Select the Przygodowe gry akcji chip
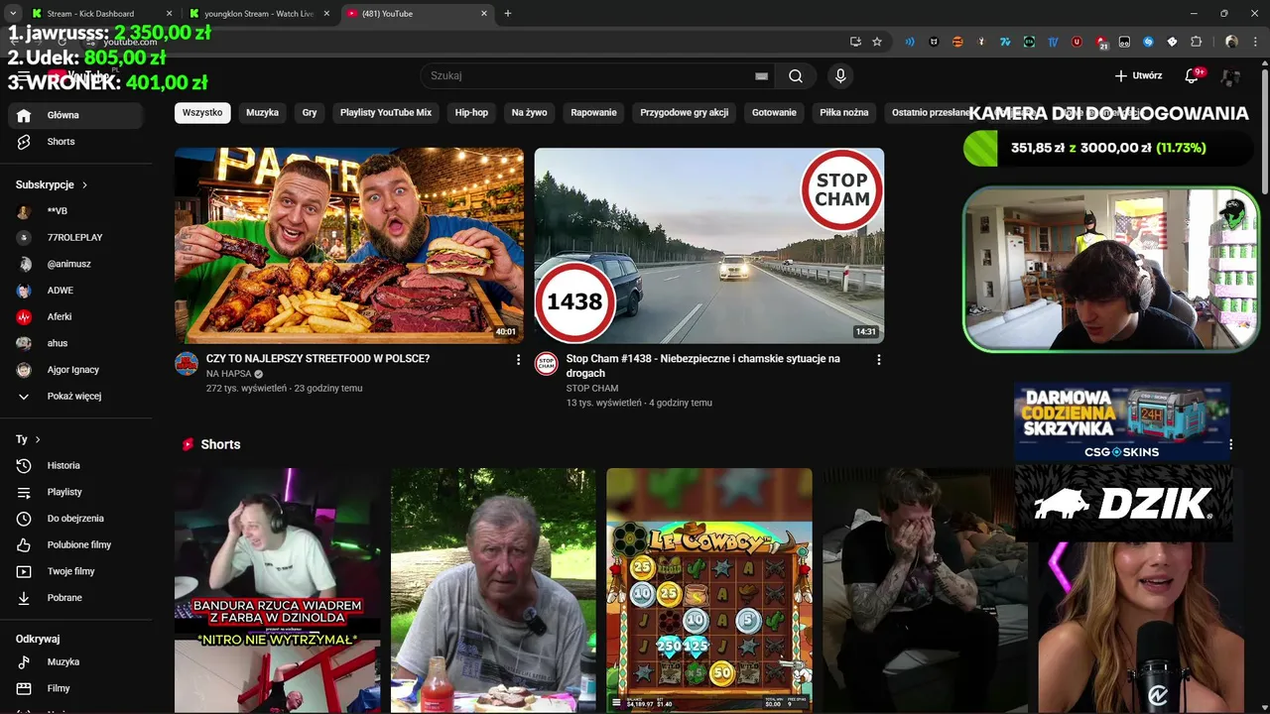 click(x=685, y=113)
